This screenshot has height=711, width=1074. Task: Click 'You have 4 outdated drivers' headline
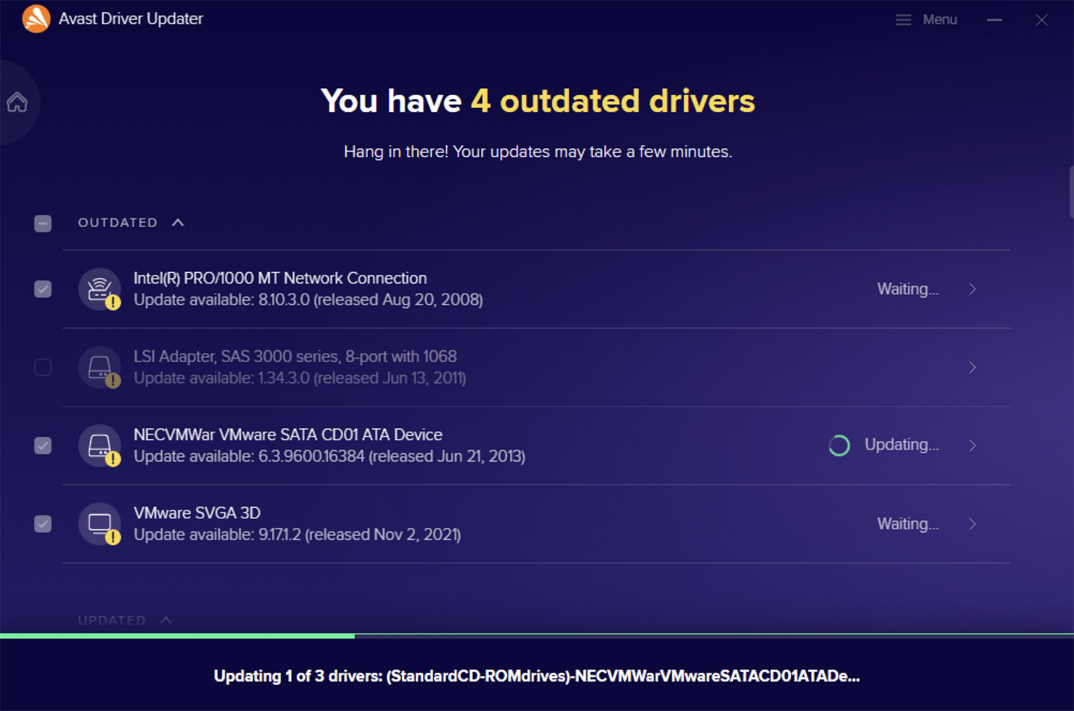(x=538, y=101)
